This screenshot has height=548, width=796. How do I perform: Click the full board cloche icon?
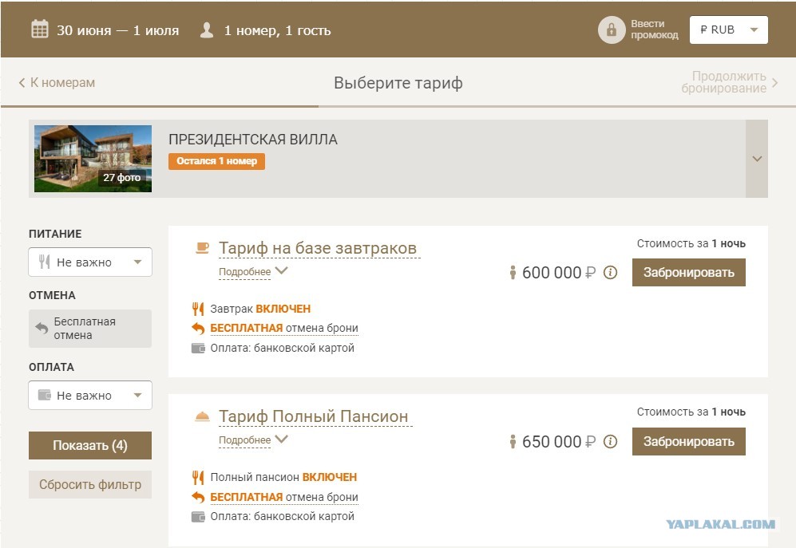tap(202, 416)
